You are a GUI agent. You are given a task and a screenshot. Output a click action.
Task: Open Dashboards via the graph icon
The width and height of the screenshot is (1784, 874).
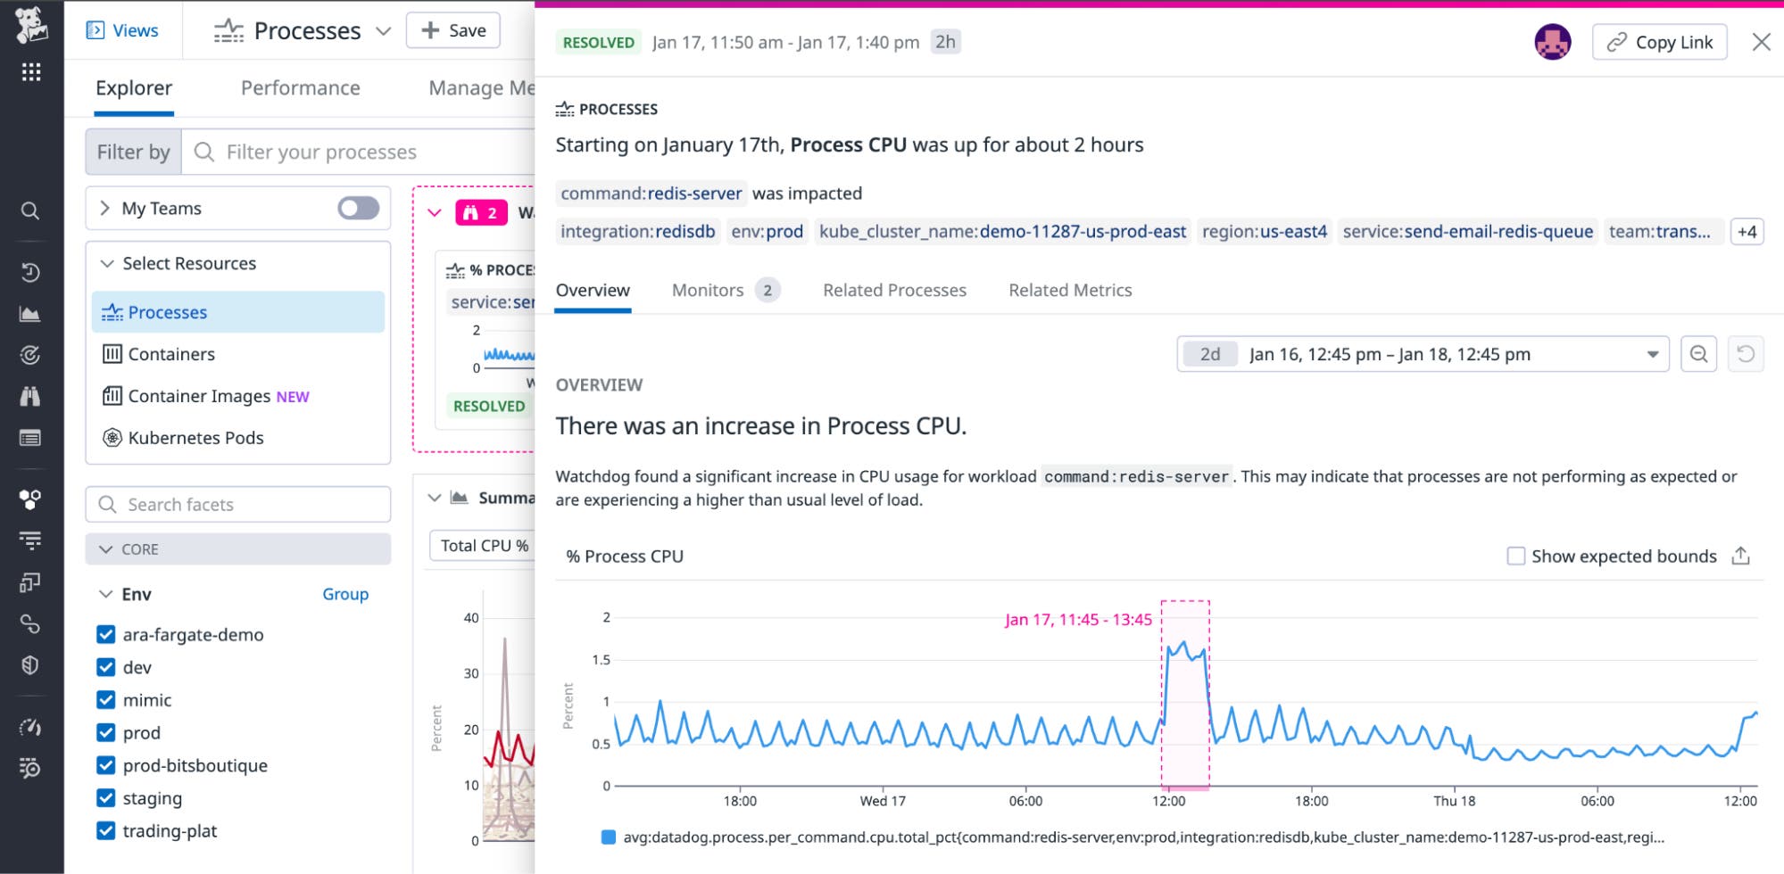coord(30,313)
